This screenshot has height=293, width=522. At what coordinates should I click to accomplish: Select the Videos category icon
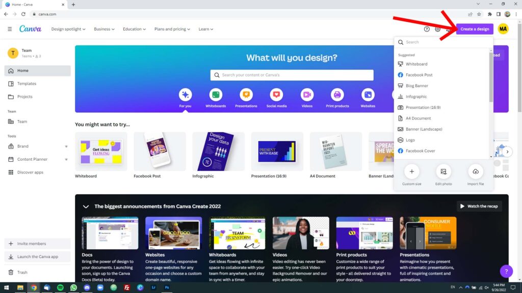[307, 95]
